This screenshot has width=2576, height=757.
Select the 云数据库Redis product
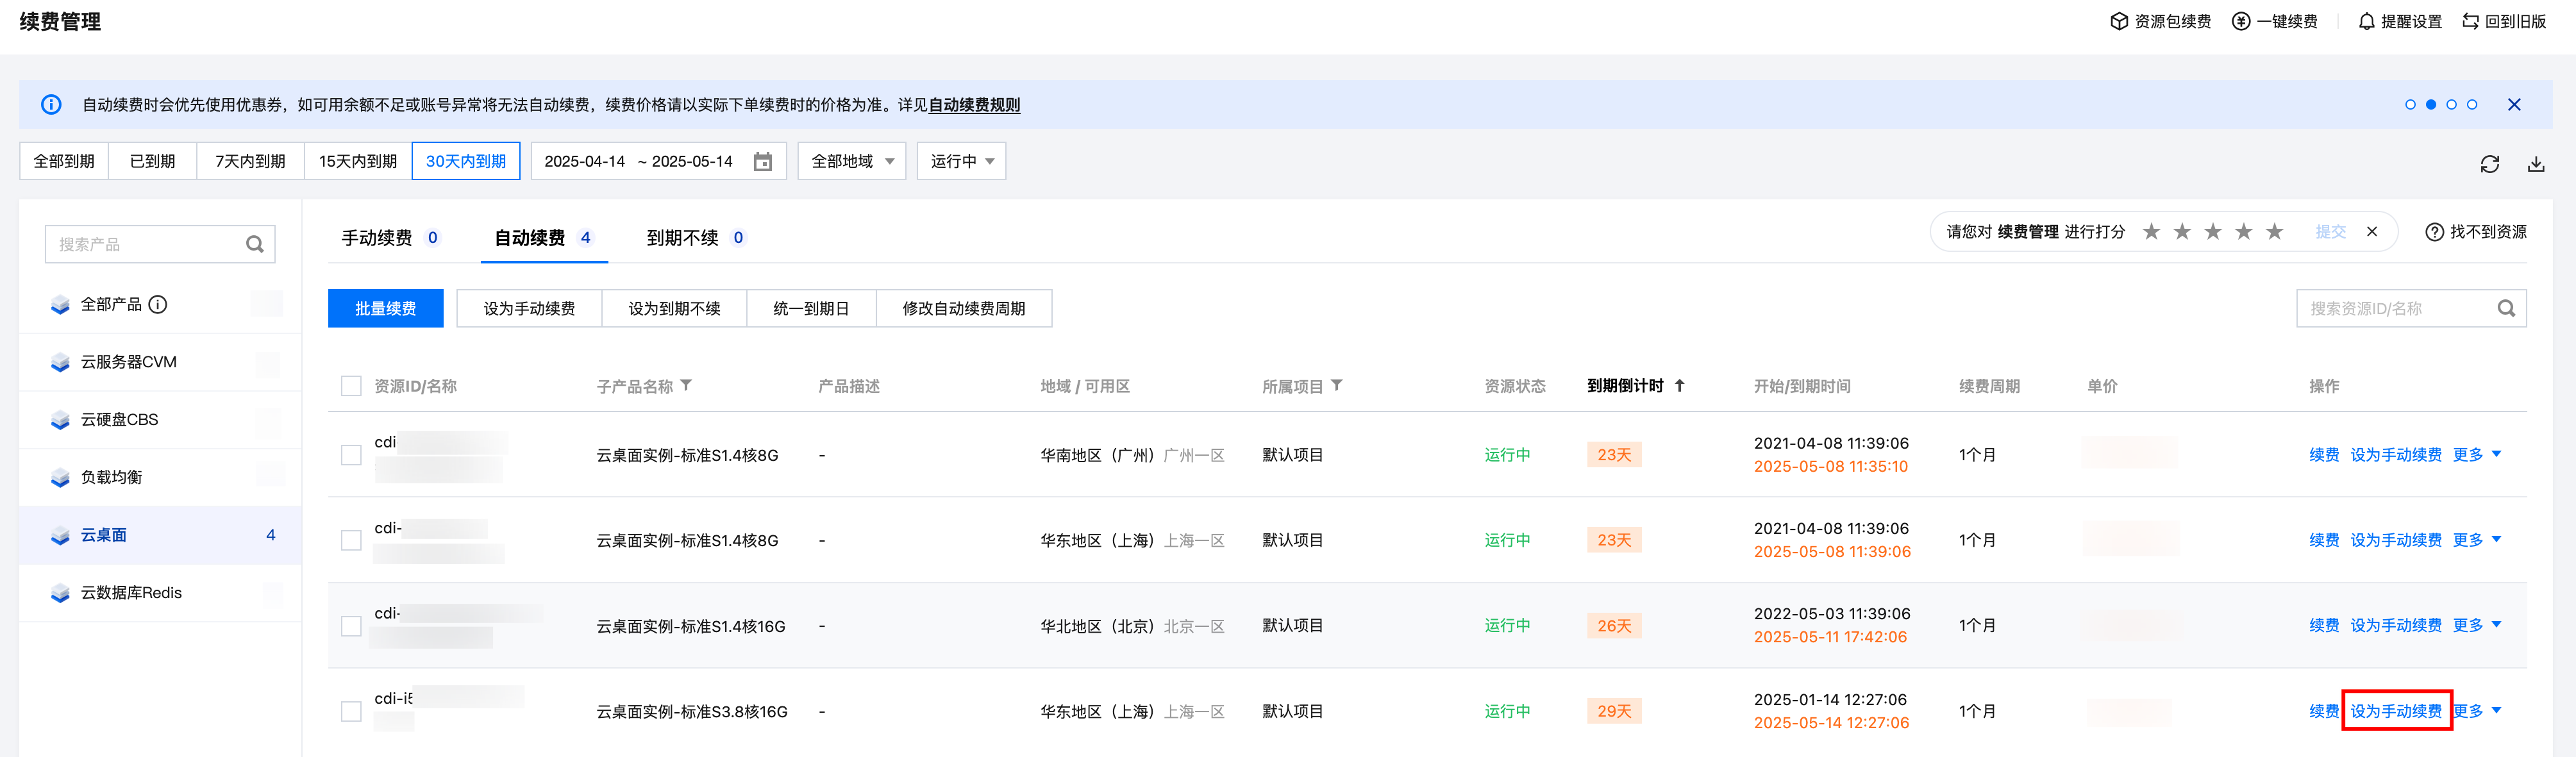[160, 593]
